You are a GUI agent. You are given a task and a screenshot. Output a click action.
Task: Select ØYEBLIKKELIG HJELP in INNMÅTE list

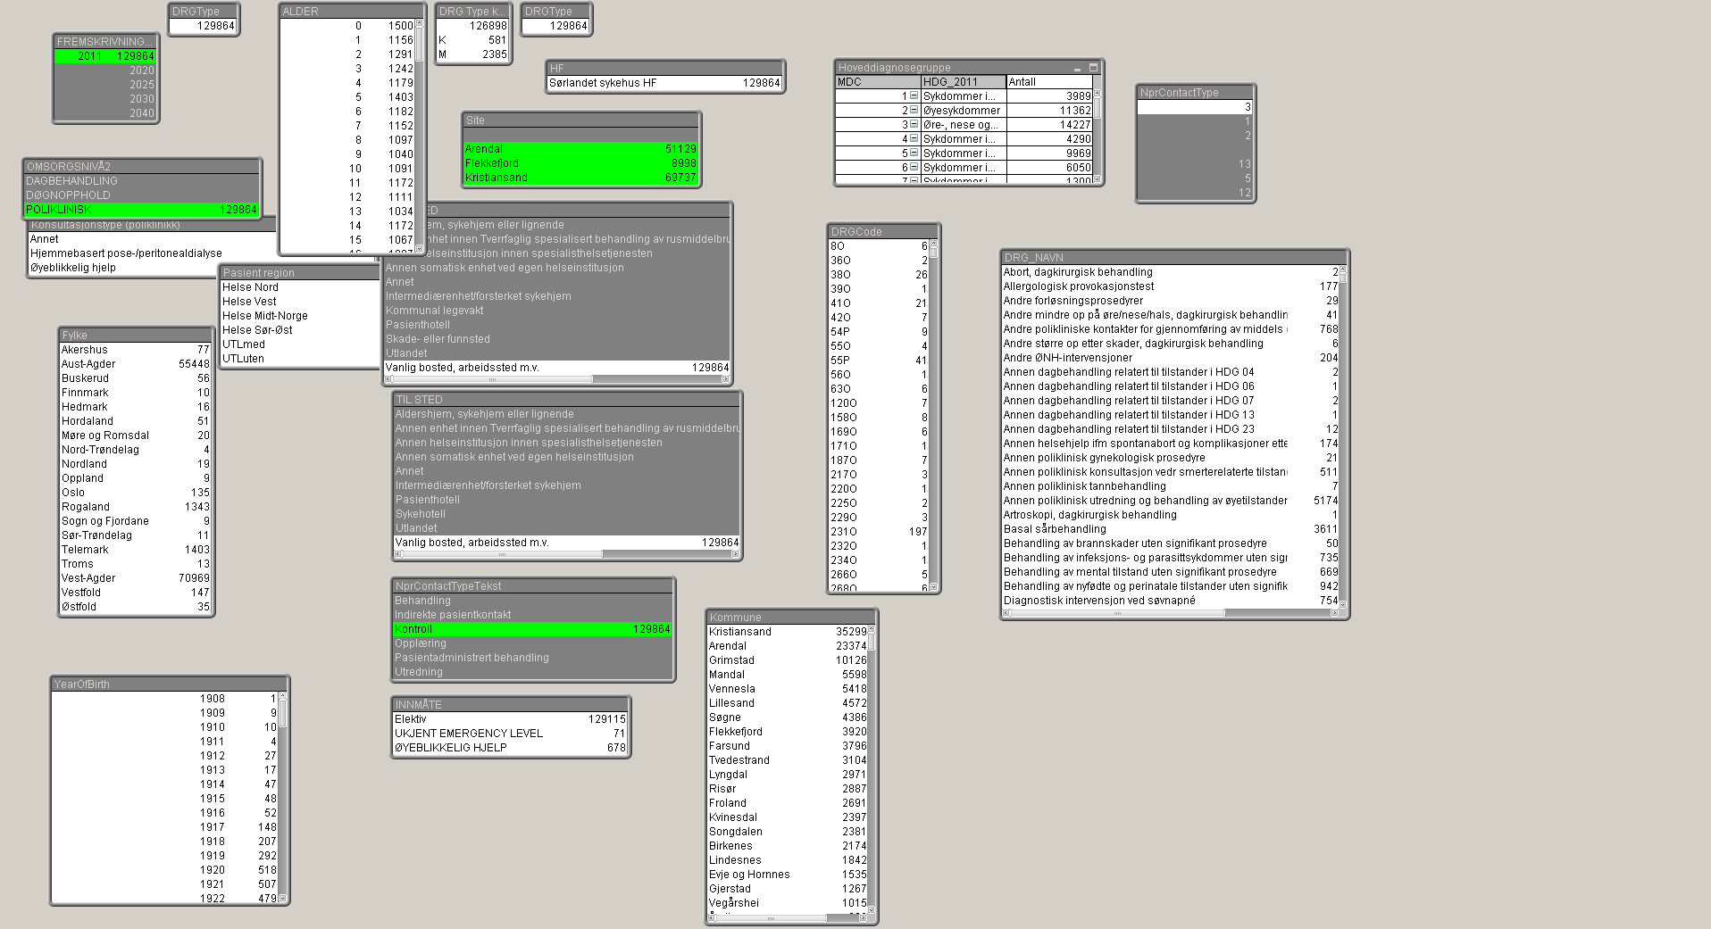click(510, 748)
